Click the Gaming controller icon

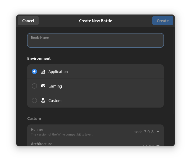click(43, 86)
